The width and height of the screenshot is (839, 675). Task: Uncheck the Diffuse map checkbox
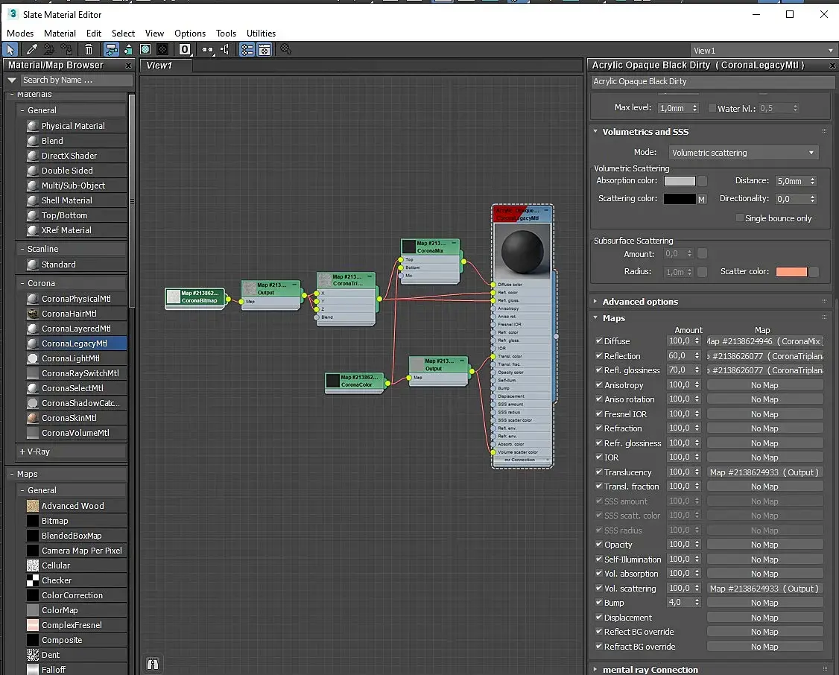click(x=599, y=341)
